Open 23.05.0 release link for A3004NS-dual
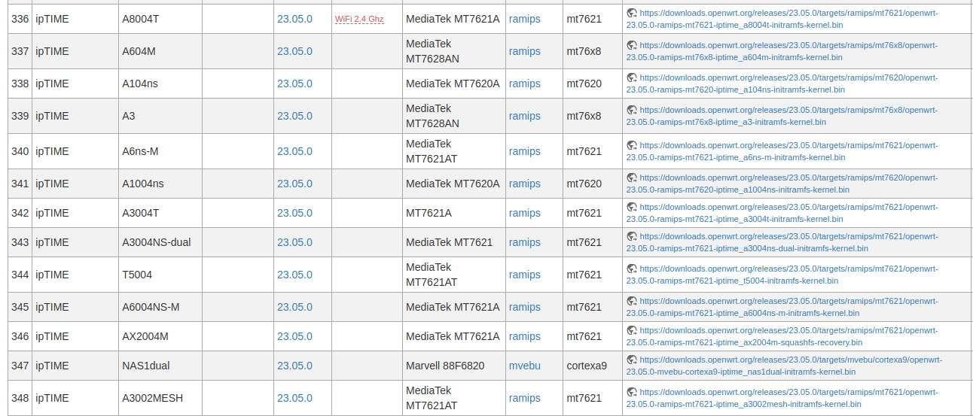 294,242
